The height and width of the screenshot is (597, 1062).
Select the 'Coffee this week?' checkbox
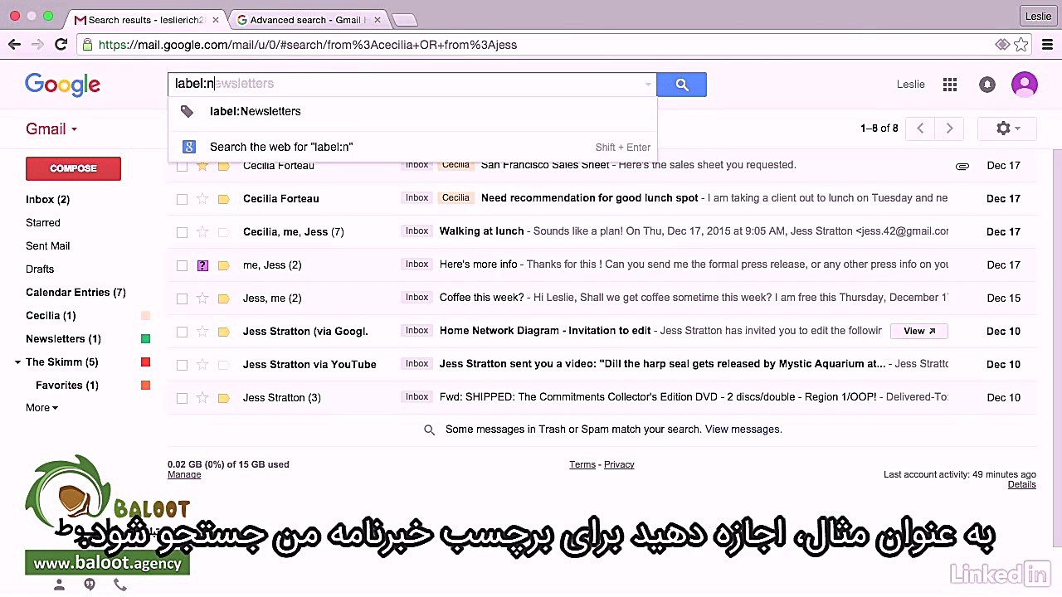point(182,298)
